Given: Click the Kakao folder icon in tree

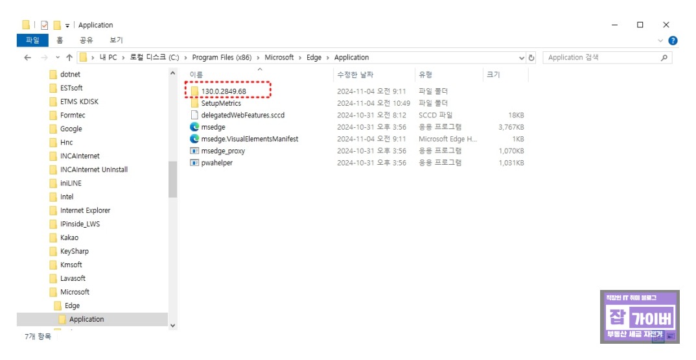Looking at the screenshot, I should [x=53, y=238].
